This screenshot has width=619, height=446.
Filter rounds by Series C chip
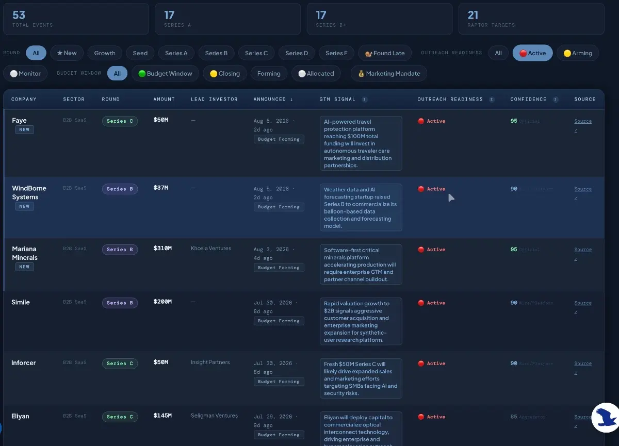(256, 53)
